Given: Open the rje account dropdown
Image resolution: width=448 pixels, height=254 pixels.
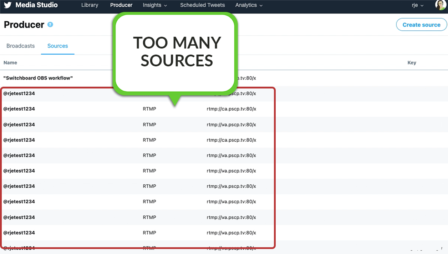Looking at the screenshot, I should point(417,5).
